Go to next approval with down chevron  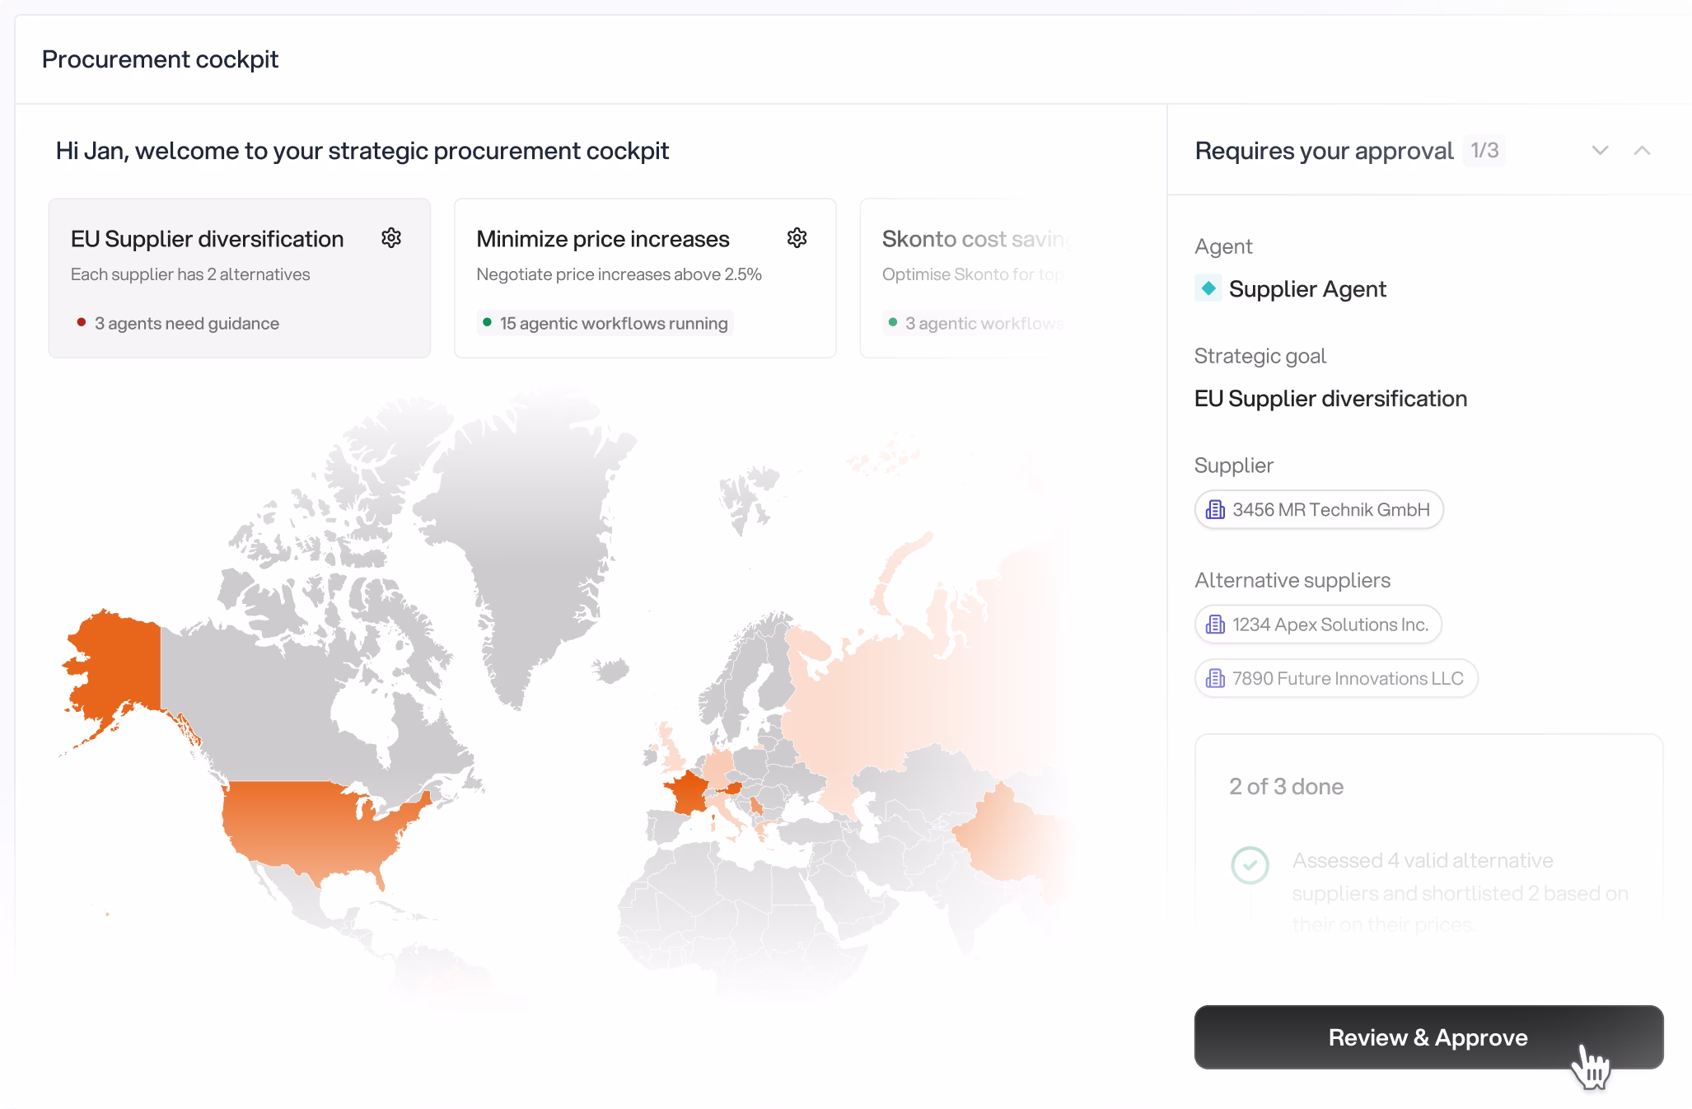(1600, 151)
